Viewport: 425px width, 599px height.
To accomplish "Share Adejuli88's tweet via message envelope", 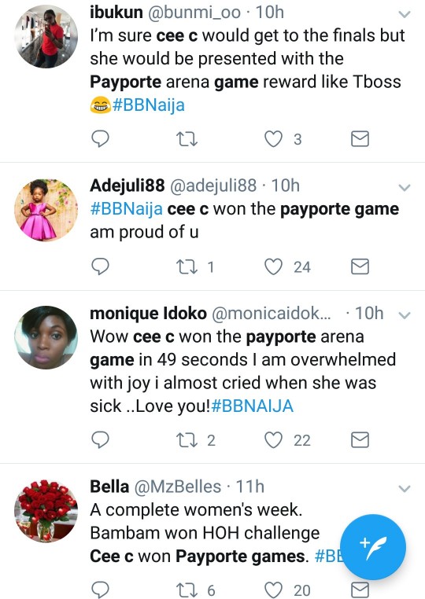I will 360,266.
